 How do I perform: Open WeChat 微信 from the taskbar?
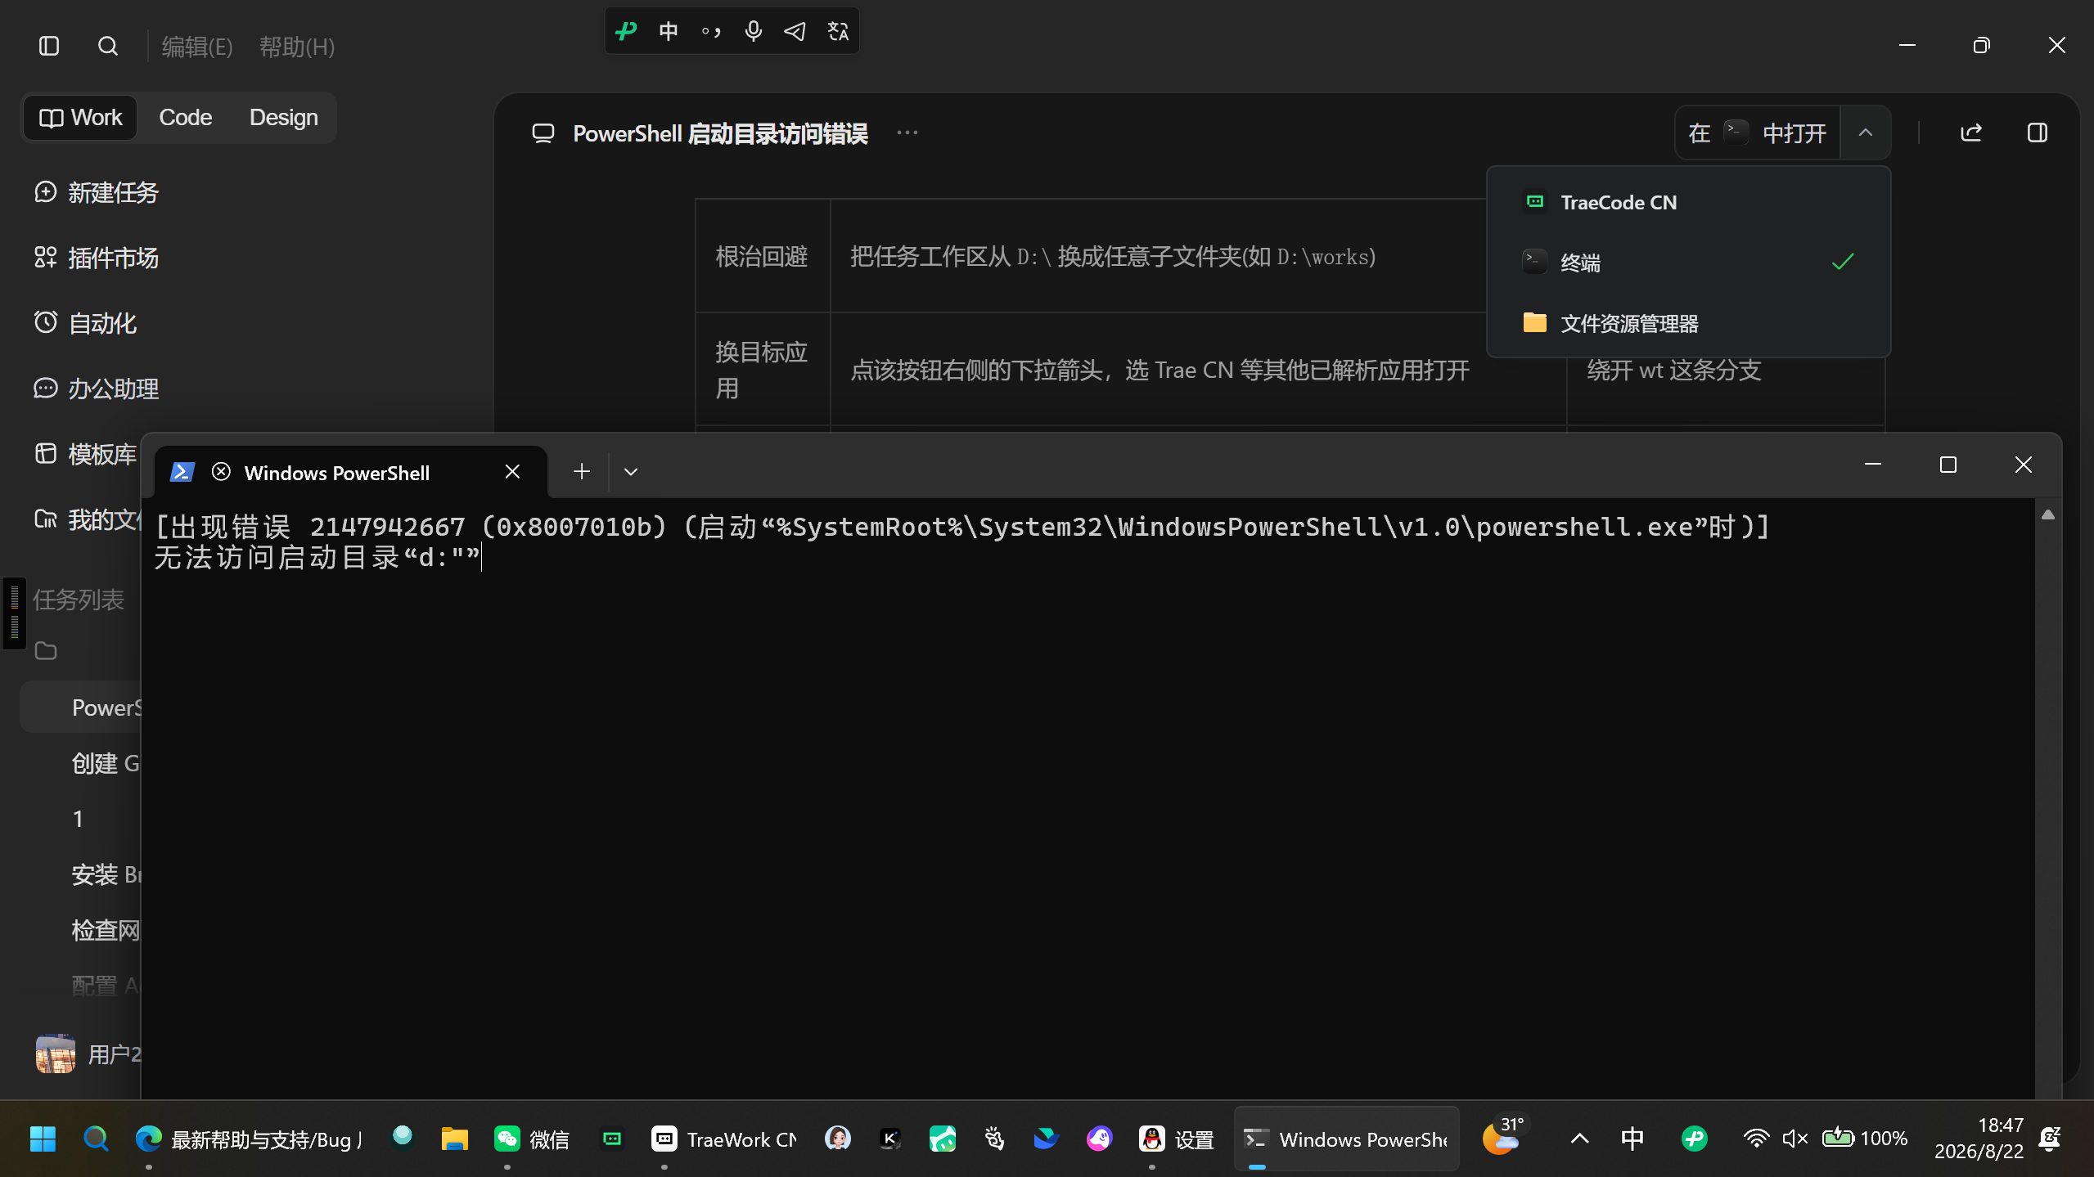pos(532,1139)
